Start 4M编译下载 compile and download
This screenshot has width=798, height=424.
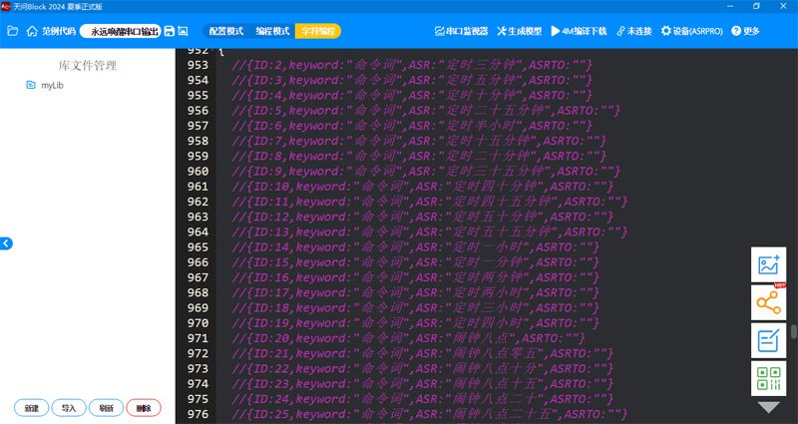(x=579, y=31)
